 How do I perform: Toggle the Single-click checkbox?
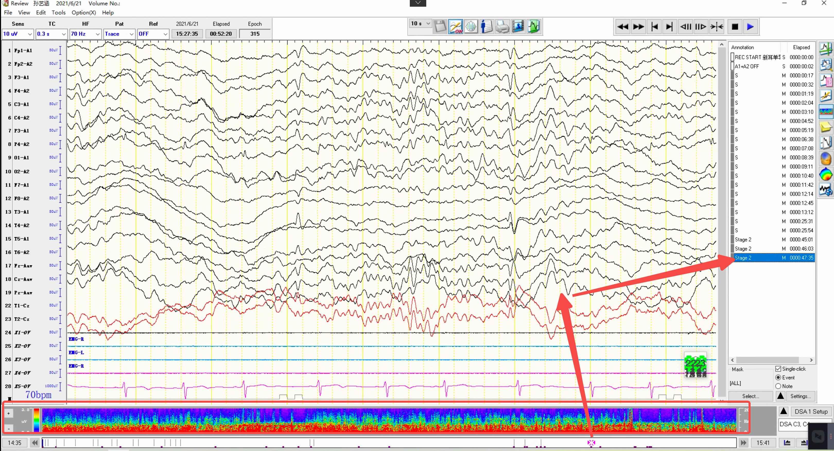(x=778, y=369)
